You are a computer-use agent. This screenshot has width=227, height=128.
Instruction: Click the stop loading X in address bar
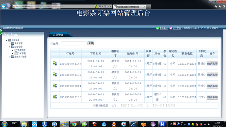110,7
